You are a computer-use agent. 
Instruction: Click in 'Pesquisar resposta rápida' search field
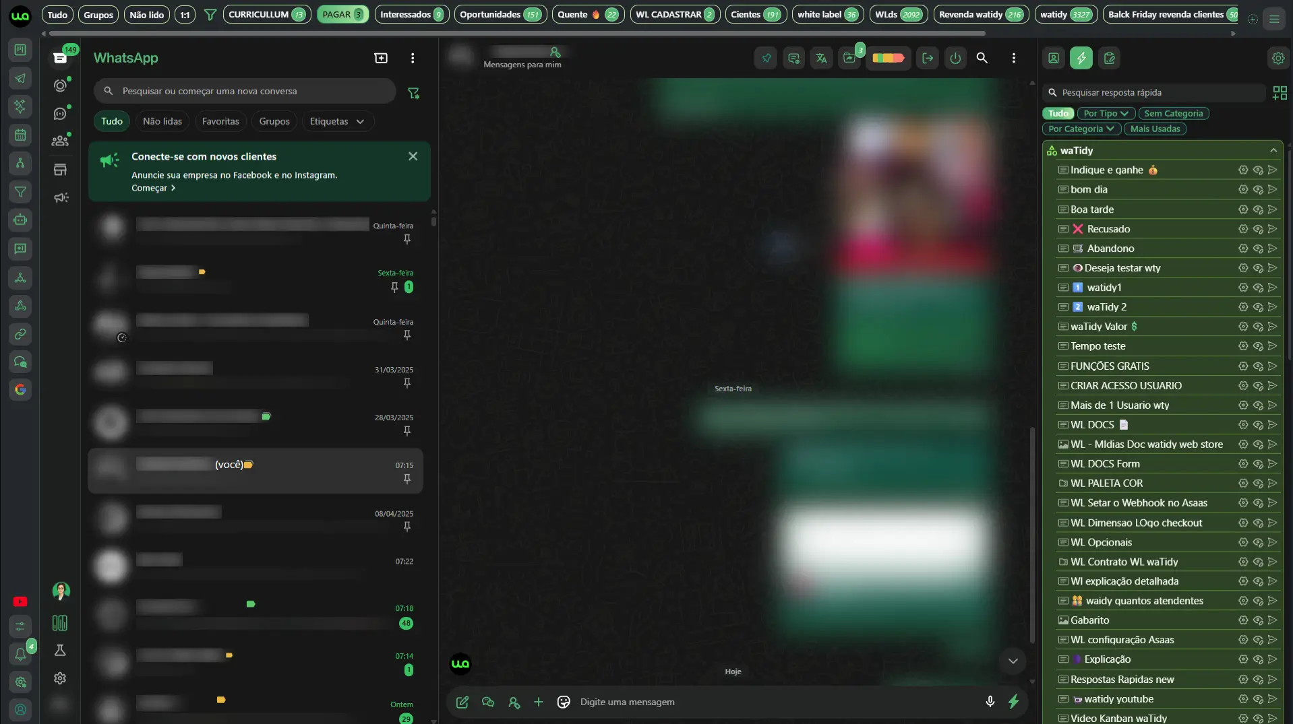(x=1154, y=93)
